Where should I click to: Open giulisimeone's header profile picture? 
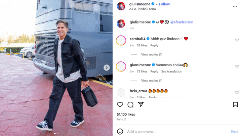click(x=121, y=6)
